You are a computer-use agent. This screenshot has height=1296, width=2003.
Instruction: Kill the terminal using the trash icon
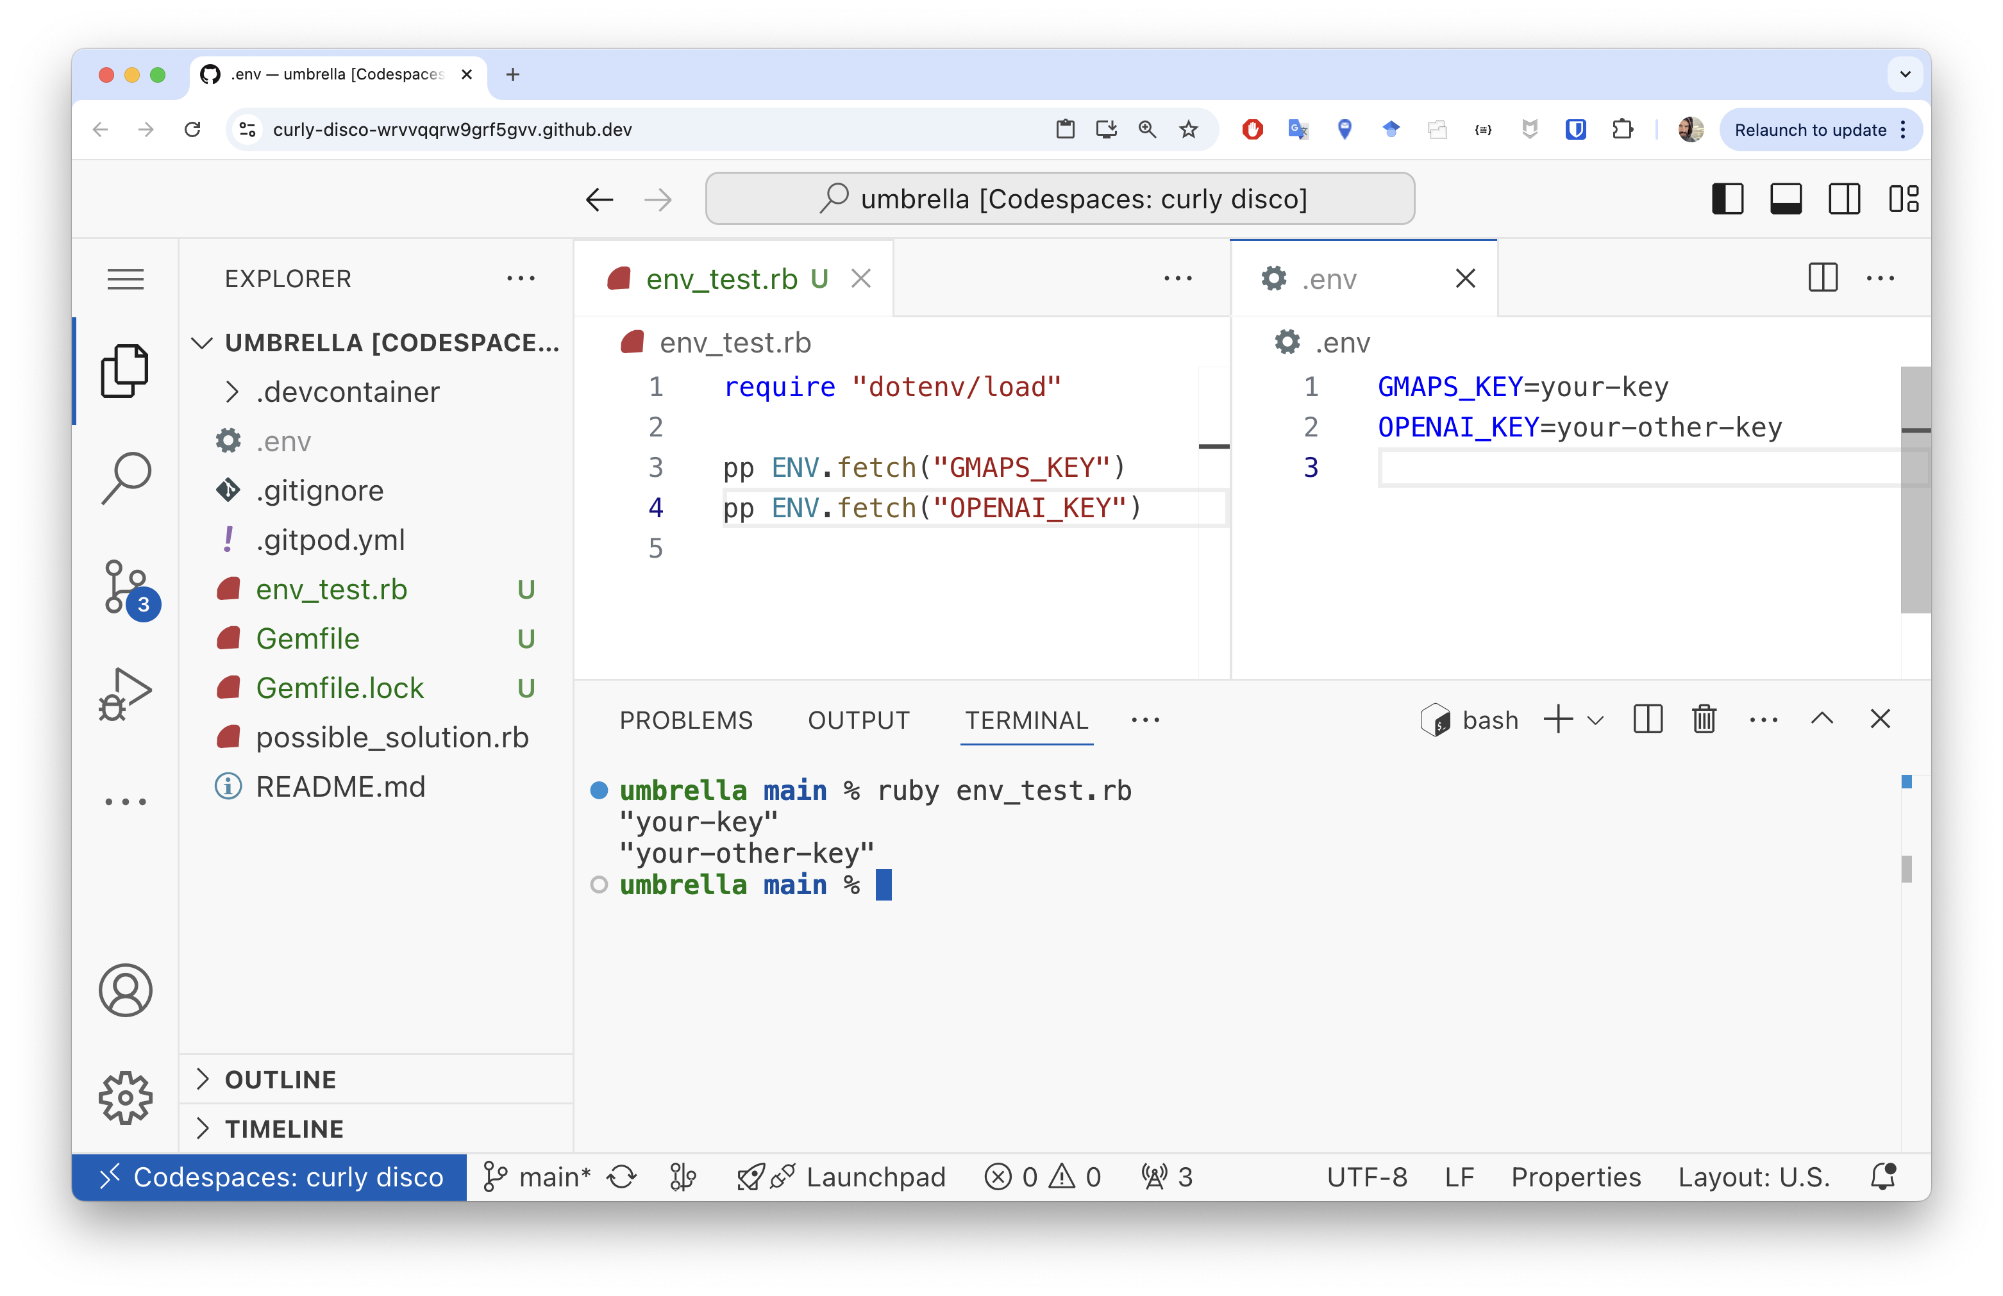click(x=1704, y=720)
